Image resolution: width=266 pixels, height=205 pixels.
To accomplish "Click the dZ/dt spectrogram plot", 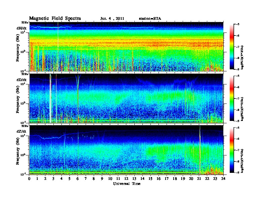I will (126, 150).
